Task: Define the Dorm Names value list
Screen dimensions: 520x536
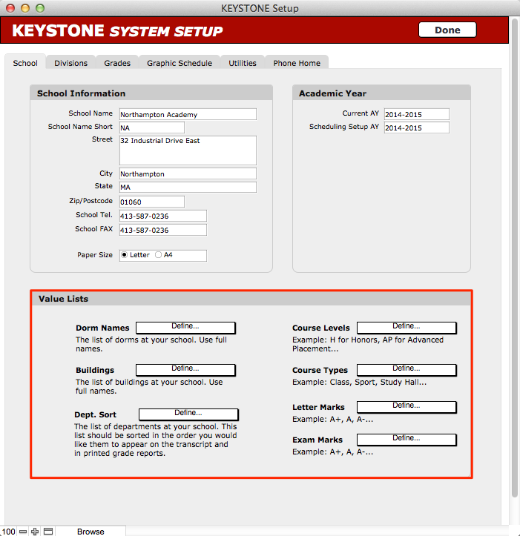Action: click(185, 327)
